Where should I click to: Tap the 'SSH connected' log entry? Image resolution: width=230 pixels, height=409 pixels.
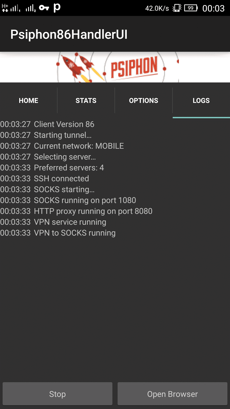coord(45,178)
